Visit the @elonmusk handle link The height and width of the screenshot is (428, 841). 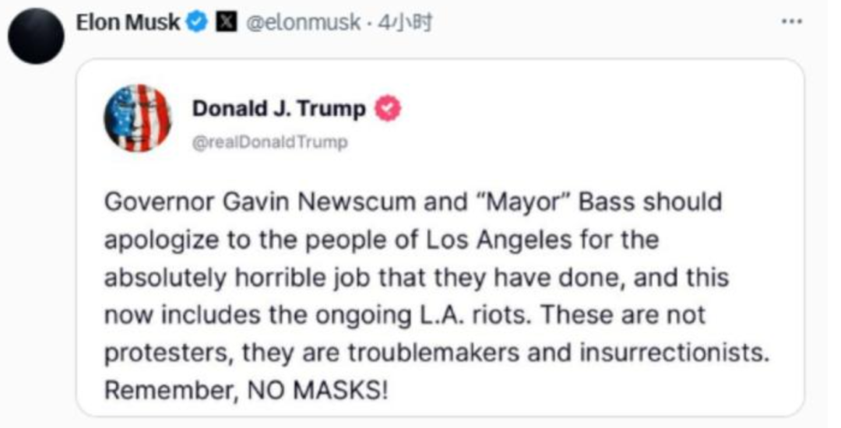tap(303, 23)
